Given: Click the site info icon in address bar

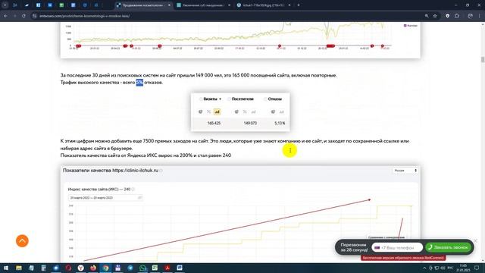Looking at the screenshot, I should pos(35,16).
